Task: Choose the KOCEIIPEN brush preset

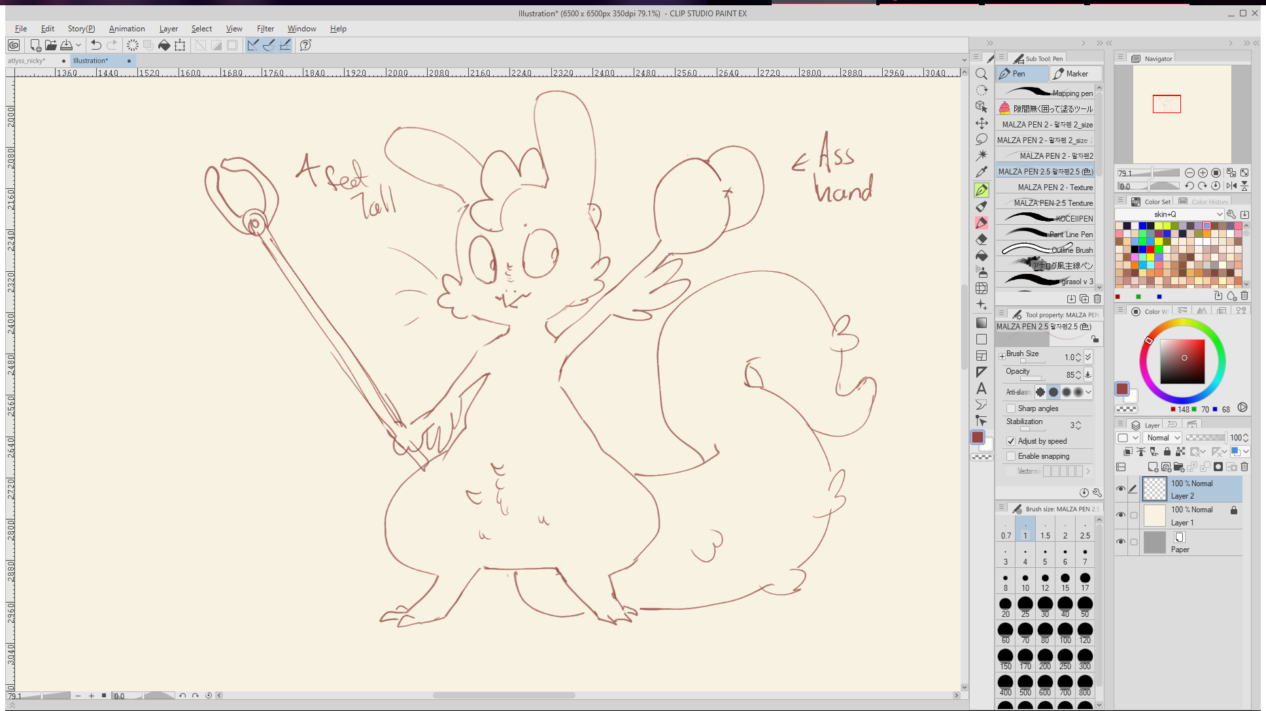Action: tap(1045, 218)
